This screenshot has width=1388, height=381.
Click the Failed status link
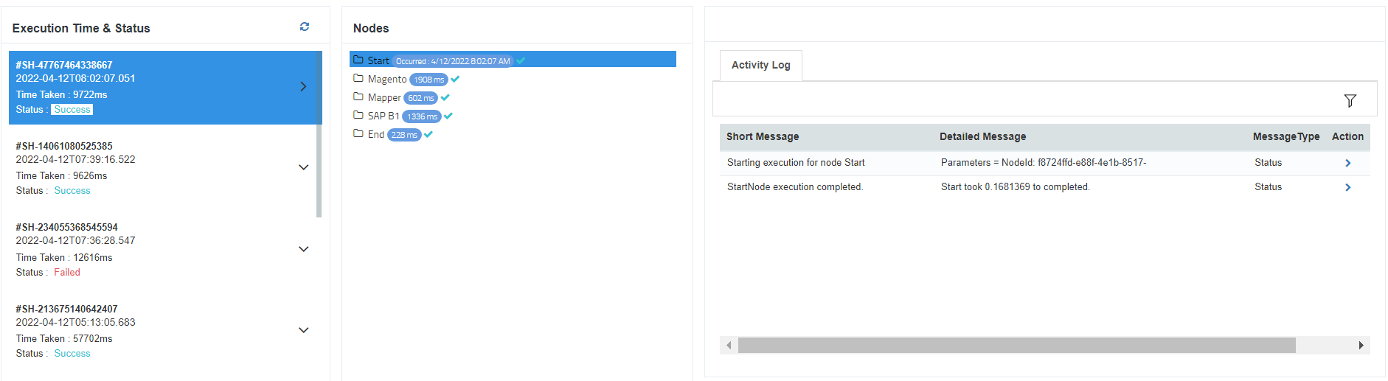point(67,273)
